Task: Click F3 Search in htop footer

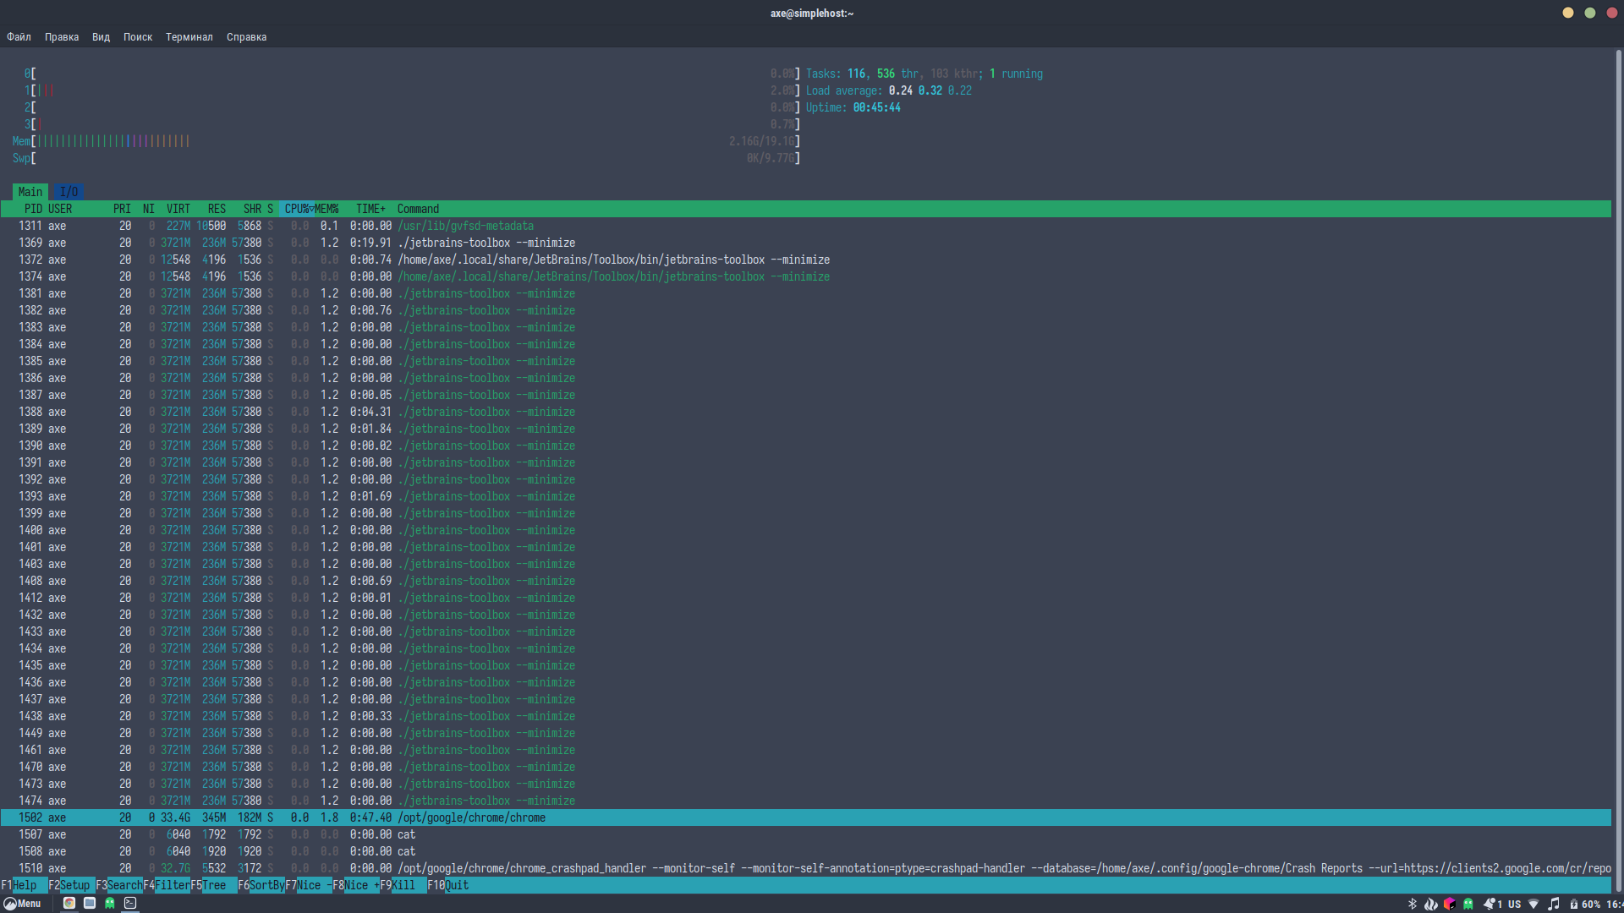Action: (119, 885)
